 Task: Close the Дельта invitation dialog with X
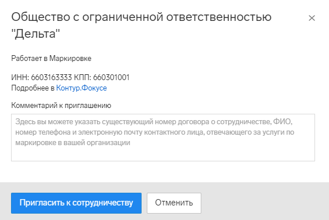[312, 18]
